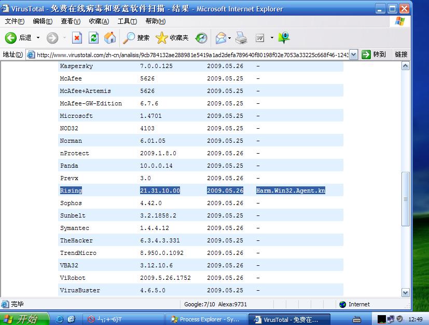The image size is (429, 325).
Task: Click the Back arrow icon
Action: click(11, 38)
